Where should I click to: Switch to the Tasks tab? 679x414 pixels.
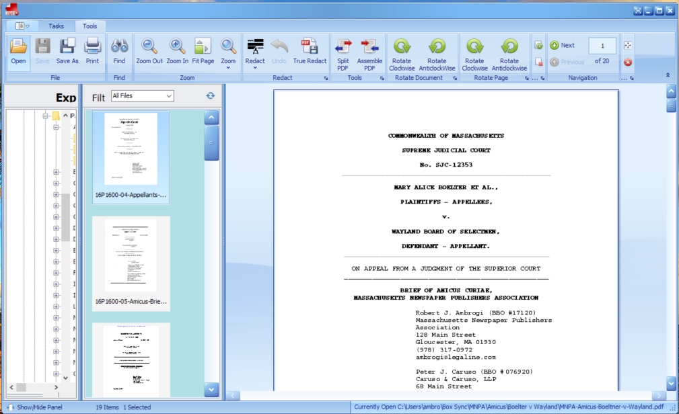pos(56,26)
